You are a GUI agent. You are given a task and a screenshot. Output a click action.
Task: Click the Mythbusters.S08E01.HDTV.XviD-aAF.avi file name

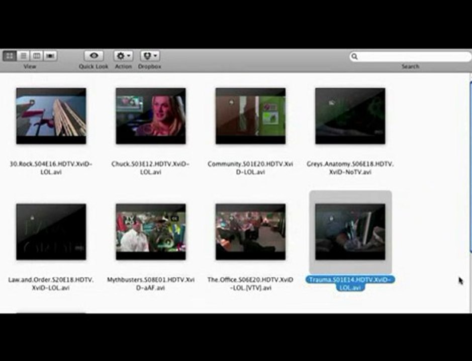pos(151,283)
